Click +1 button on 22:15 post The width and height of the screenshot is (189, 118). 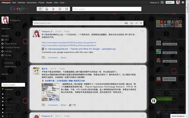pos(43,105)
